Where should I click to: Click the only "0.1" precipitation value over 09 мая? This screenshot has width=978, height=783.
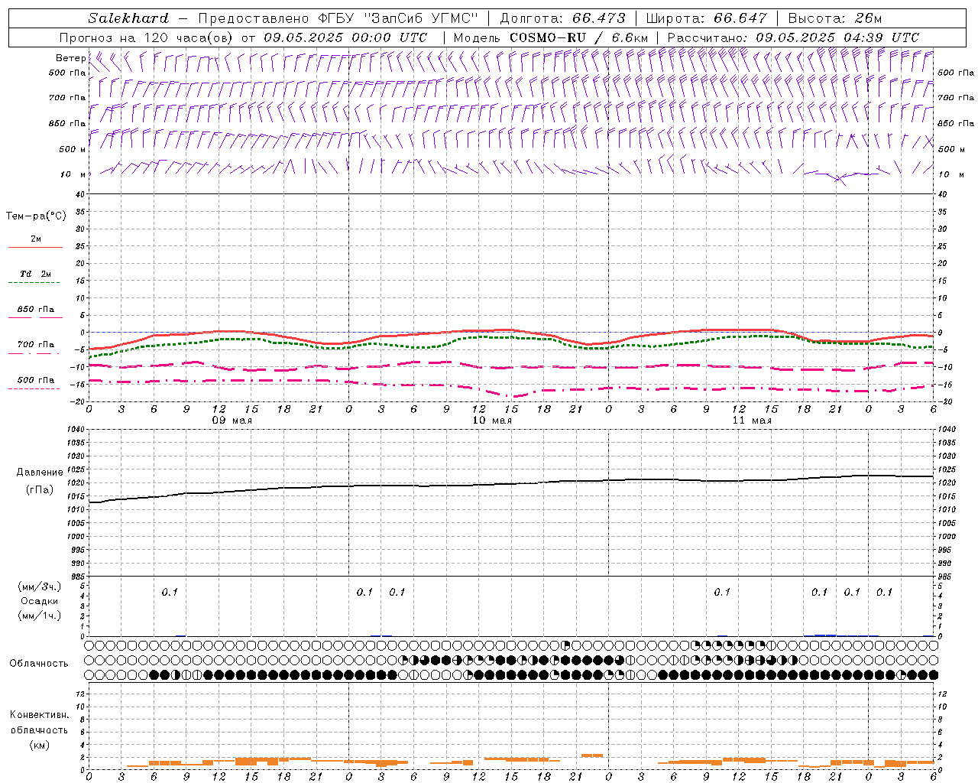[170, 592]
